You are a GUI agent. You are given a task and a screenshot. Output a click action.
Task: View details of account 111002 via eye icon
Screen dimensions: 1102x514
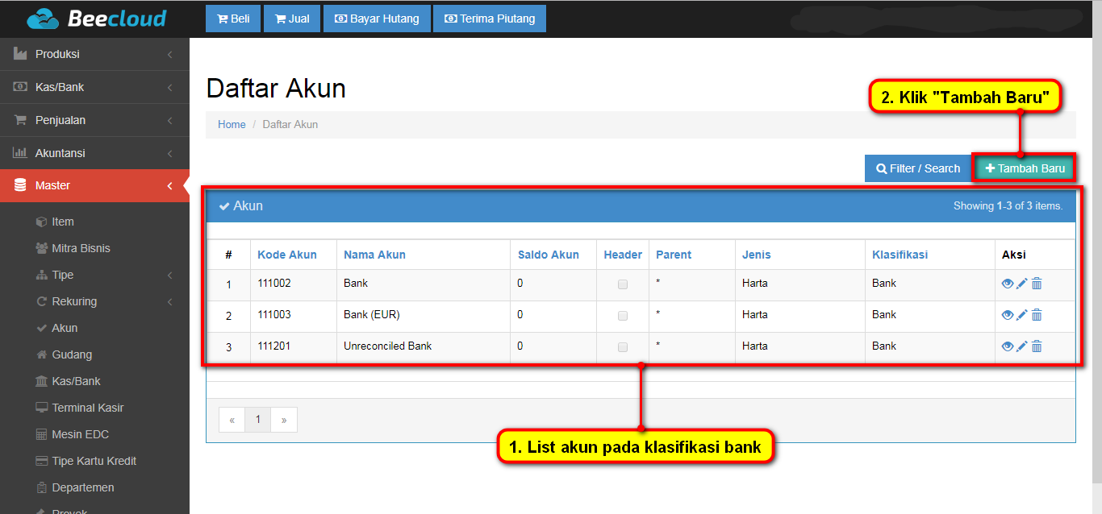tap(1007, 284)
